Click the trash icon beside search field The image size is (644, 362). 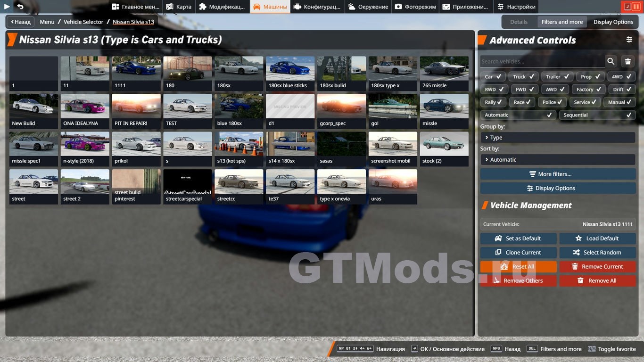click(628, 61)
